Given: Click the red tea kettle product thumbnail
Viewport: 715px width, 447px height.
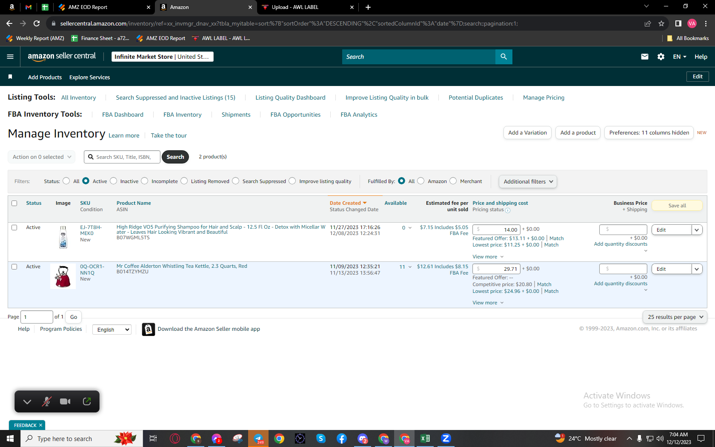Looking at the screenshot, I should 63,276.
